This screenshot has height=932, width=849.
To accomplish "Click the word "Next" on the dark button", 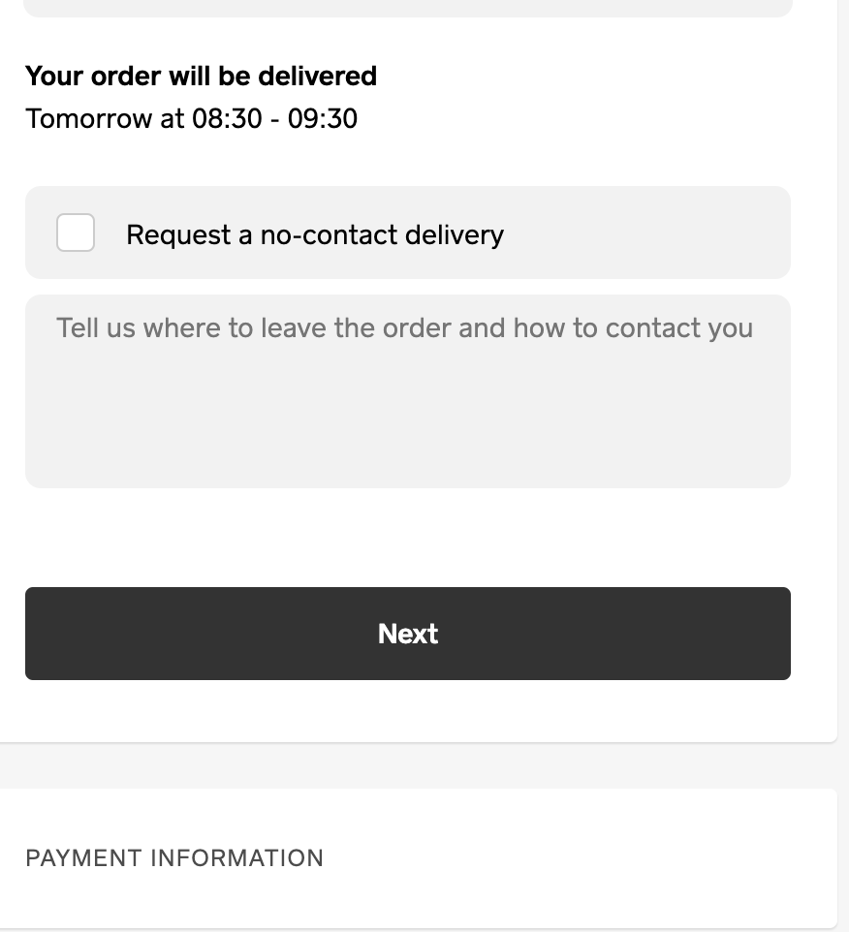I will (x=408, y=634).
